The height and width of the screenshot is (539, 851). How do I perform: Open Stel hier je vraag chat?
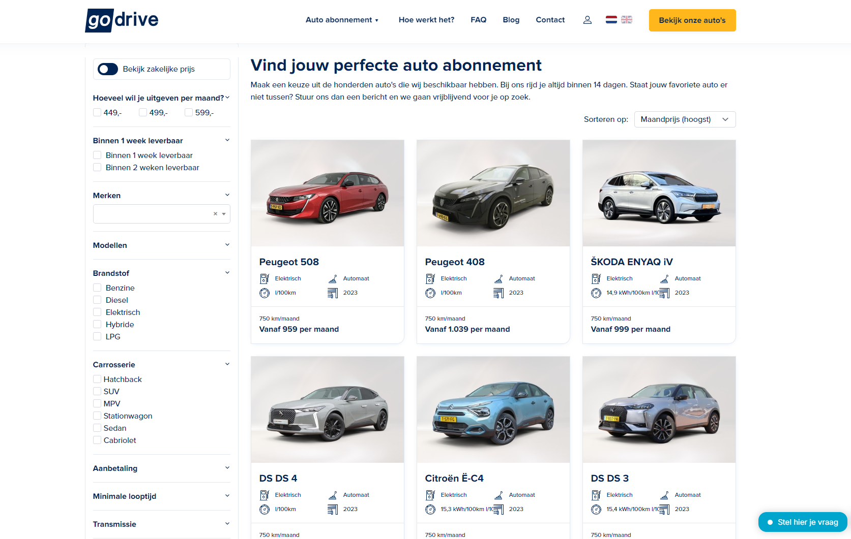802,522
